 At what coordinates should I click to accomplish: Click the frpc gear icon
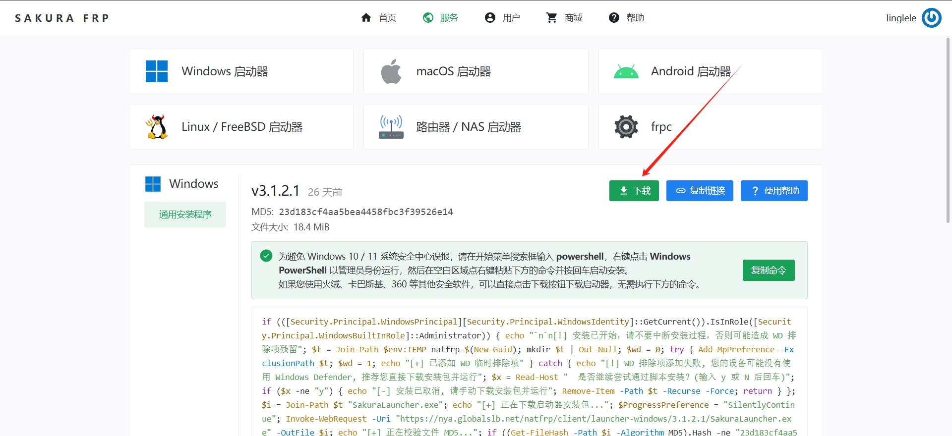coord(626,127)
